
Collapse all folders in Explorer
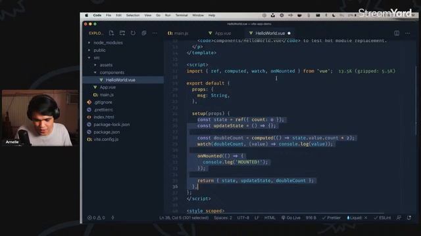144,33
